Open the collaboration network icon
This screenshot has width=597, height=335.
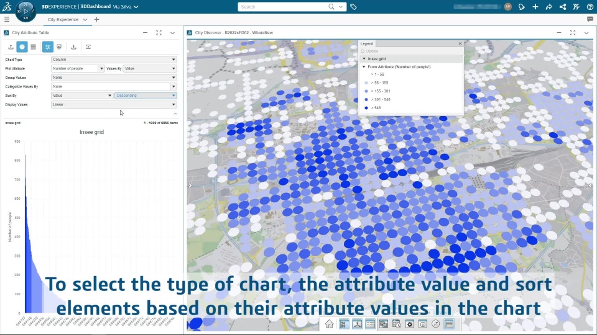tap(563, 7)
